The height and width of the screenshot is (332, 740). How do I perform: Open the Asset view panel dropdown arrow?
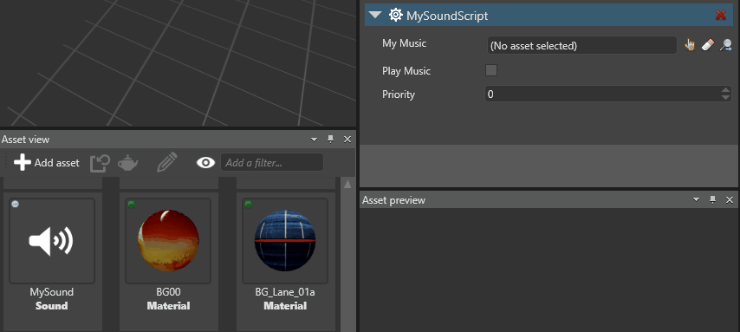tap(315, 140)
